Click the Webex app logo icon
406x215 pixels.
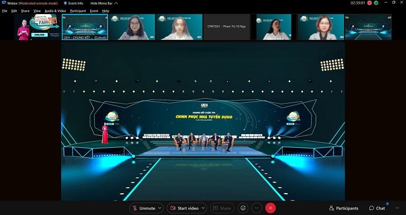tap(4, 3)
